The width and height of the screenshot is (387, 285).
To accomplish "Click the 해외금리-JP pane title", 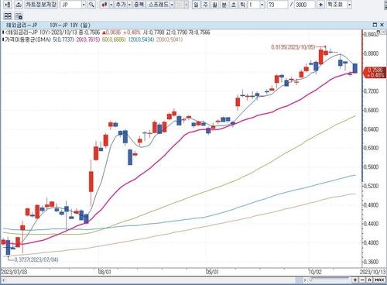I will pos(22,25).
